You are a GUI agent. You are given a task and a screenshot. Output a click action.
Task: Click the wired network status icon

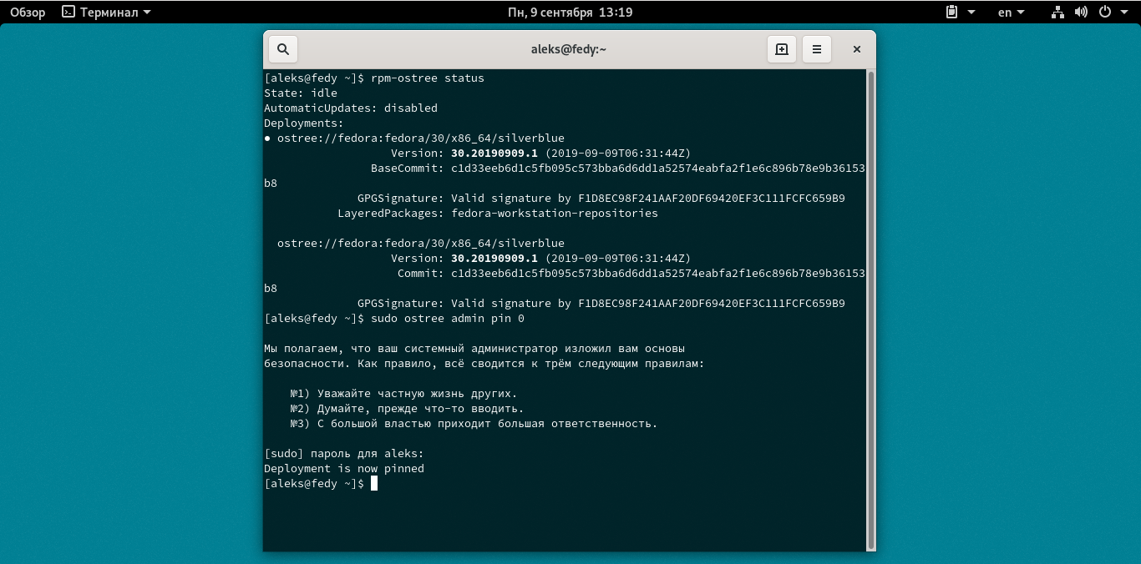click(x=1057, y=13)
